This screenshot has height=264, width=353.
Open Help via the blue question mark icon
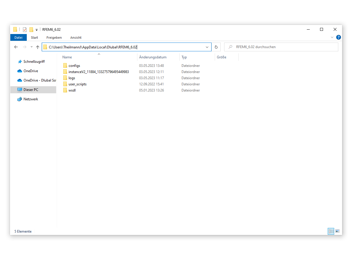pyautogui.click(x=339, y=37)
